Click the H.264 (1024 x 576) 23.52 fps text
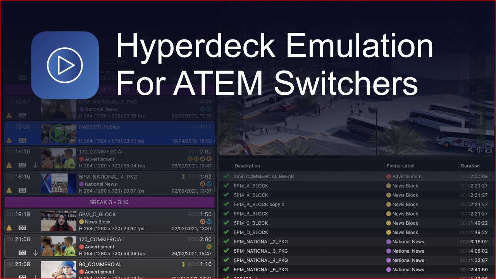The image size is (496, 279). point(112,141)
